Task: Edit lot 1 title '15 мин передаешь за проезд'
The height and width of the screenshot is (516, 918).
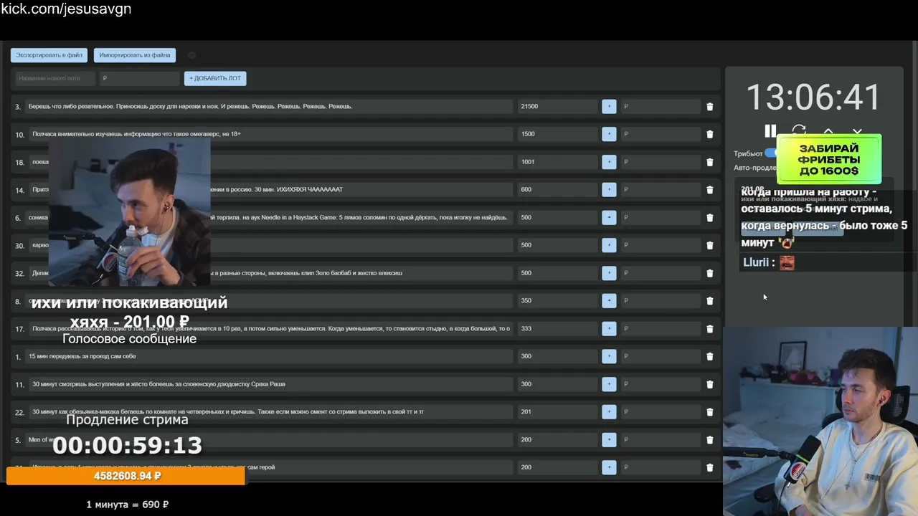Action: point(269,356)
